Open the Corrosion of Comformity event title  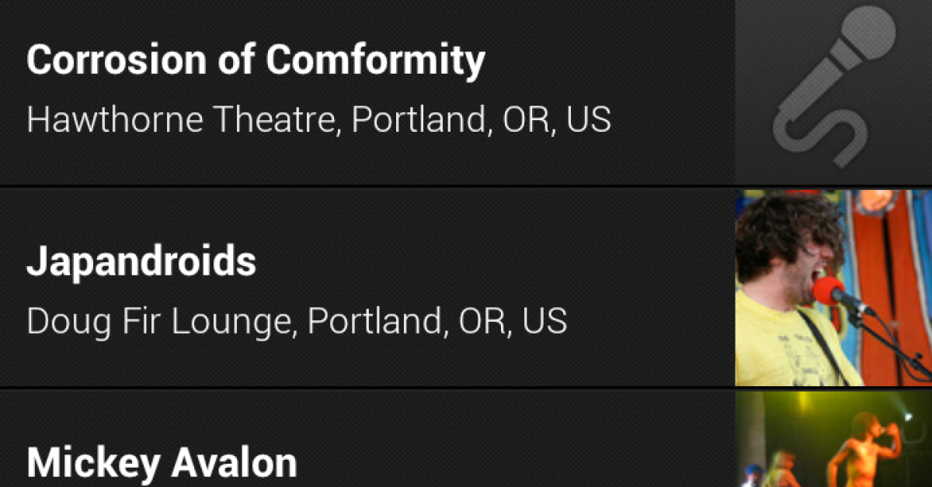(256, 60)
